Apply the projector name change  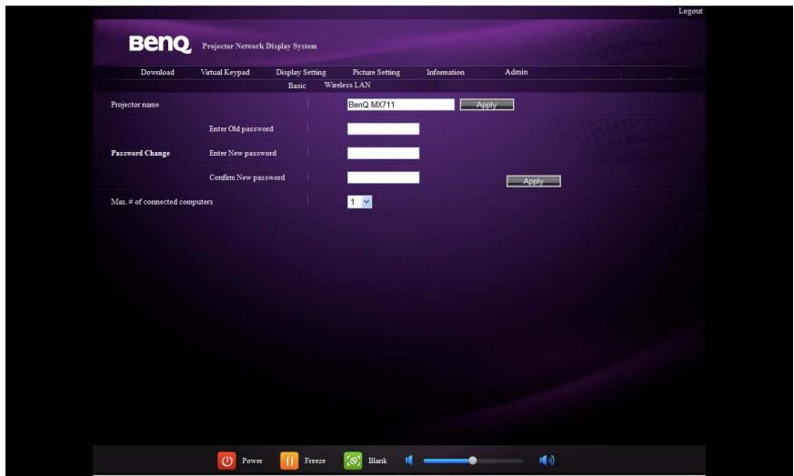tap(487, 105)
